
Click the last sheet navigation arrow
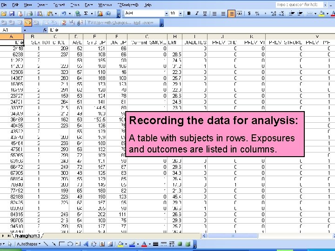pos(9,236)
